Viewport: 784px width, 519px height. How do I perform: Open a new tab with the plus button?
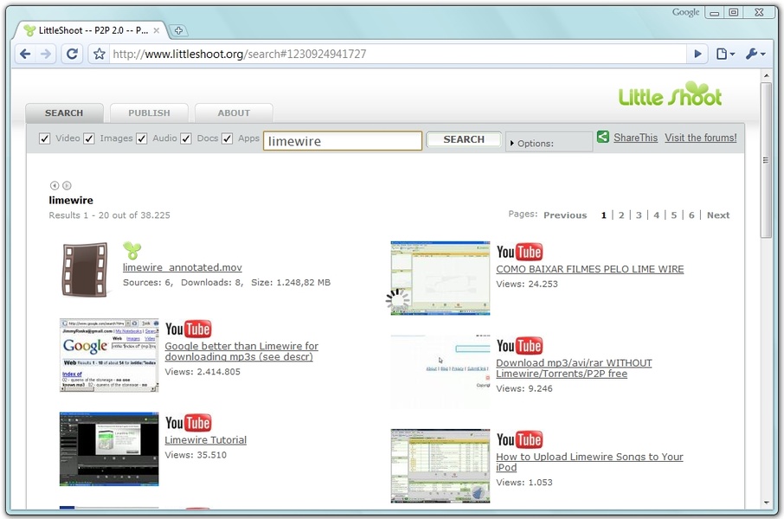(x=178, y=30)
